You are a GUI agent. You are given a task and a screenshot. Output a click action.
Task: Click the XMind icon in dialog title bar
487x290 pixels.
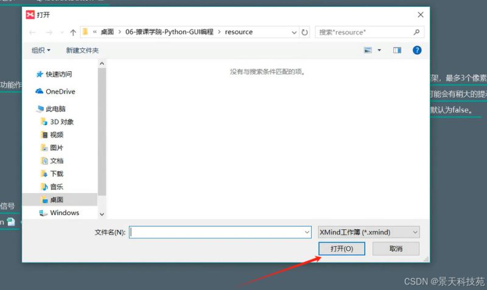[30, 15]
